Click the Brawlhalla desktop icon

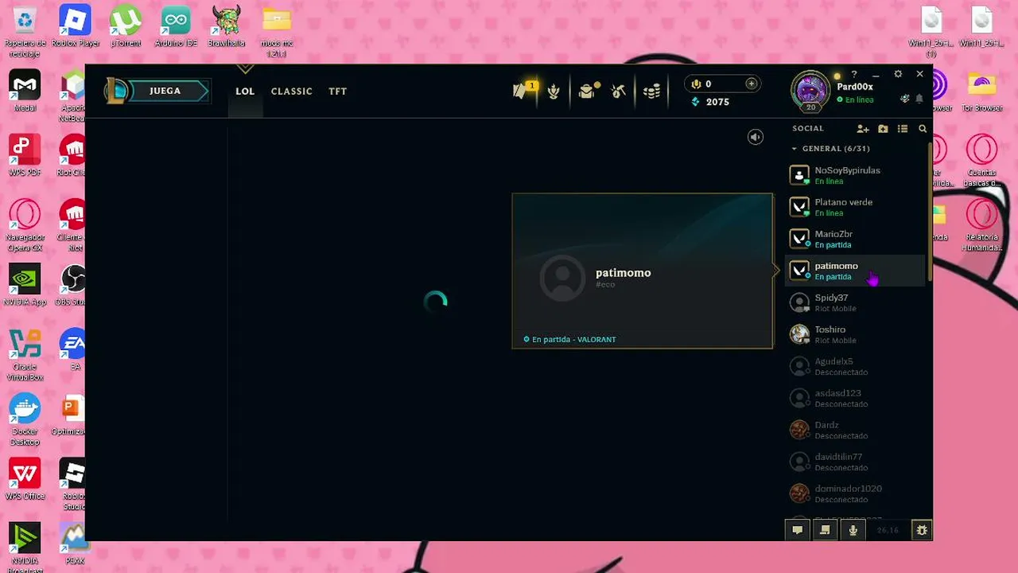(226, 27)
